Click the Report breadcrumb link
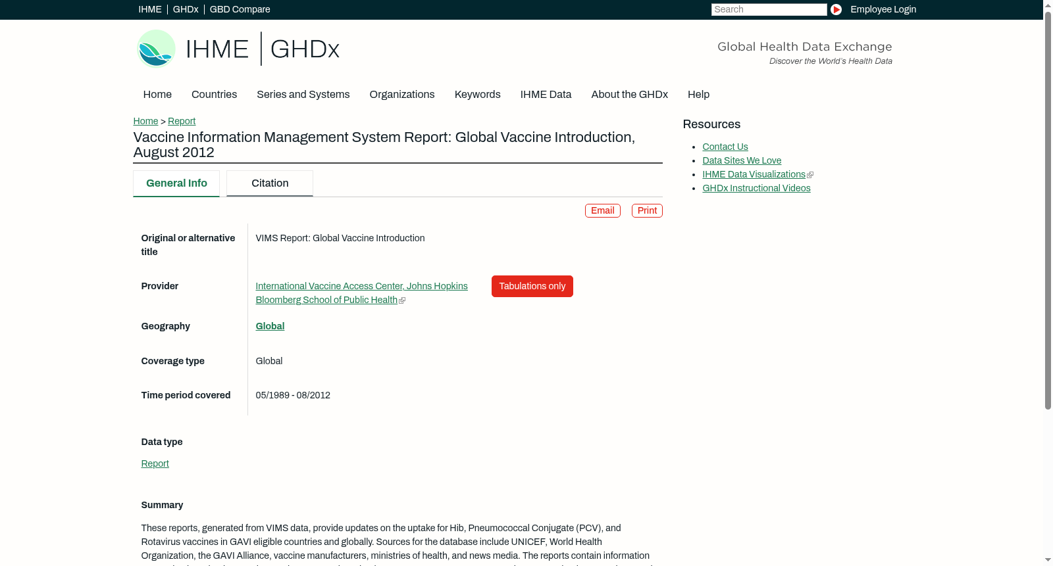The image size is (1053, 566). (x=182, y=121)
